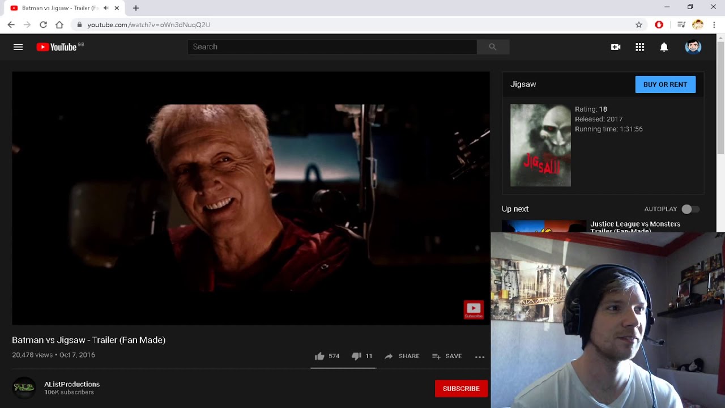Click the '20,478 views' text
Image resolution: width=725 pixels, height=408 pixels.
coord(32,355)
